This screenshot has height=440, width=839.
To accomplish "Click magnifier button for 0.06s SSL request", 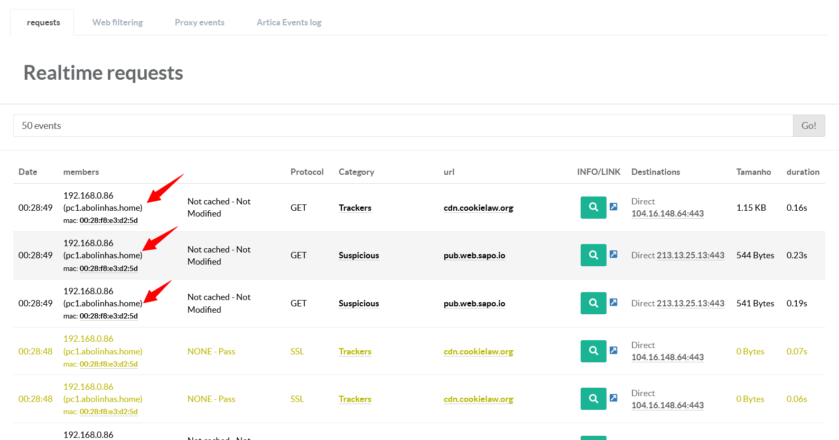I will [x=593, y=399].
